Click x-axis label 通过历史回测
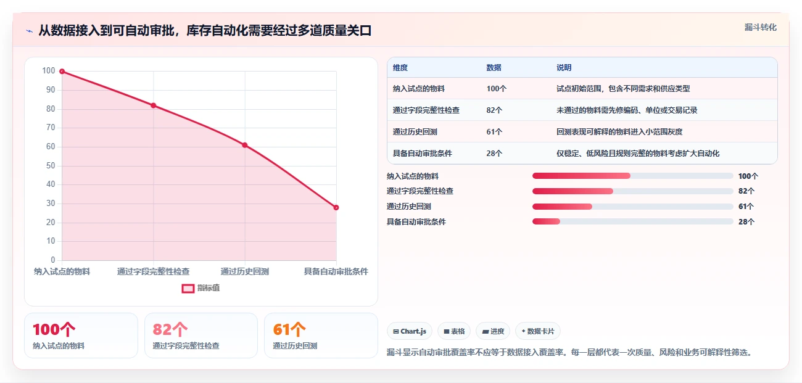This screenshot has width=802, height=383. [245, 271]
